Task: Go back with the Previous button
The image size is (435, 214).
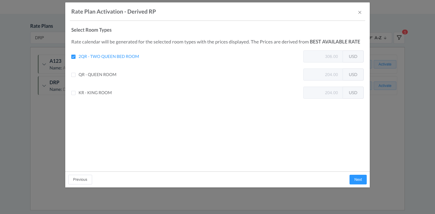Action: click(x=80, y=180)
